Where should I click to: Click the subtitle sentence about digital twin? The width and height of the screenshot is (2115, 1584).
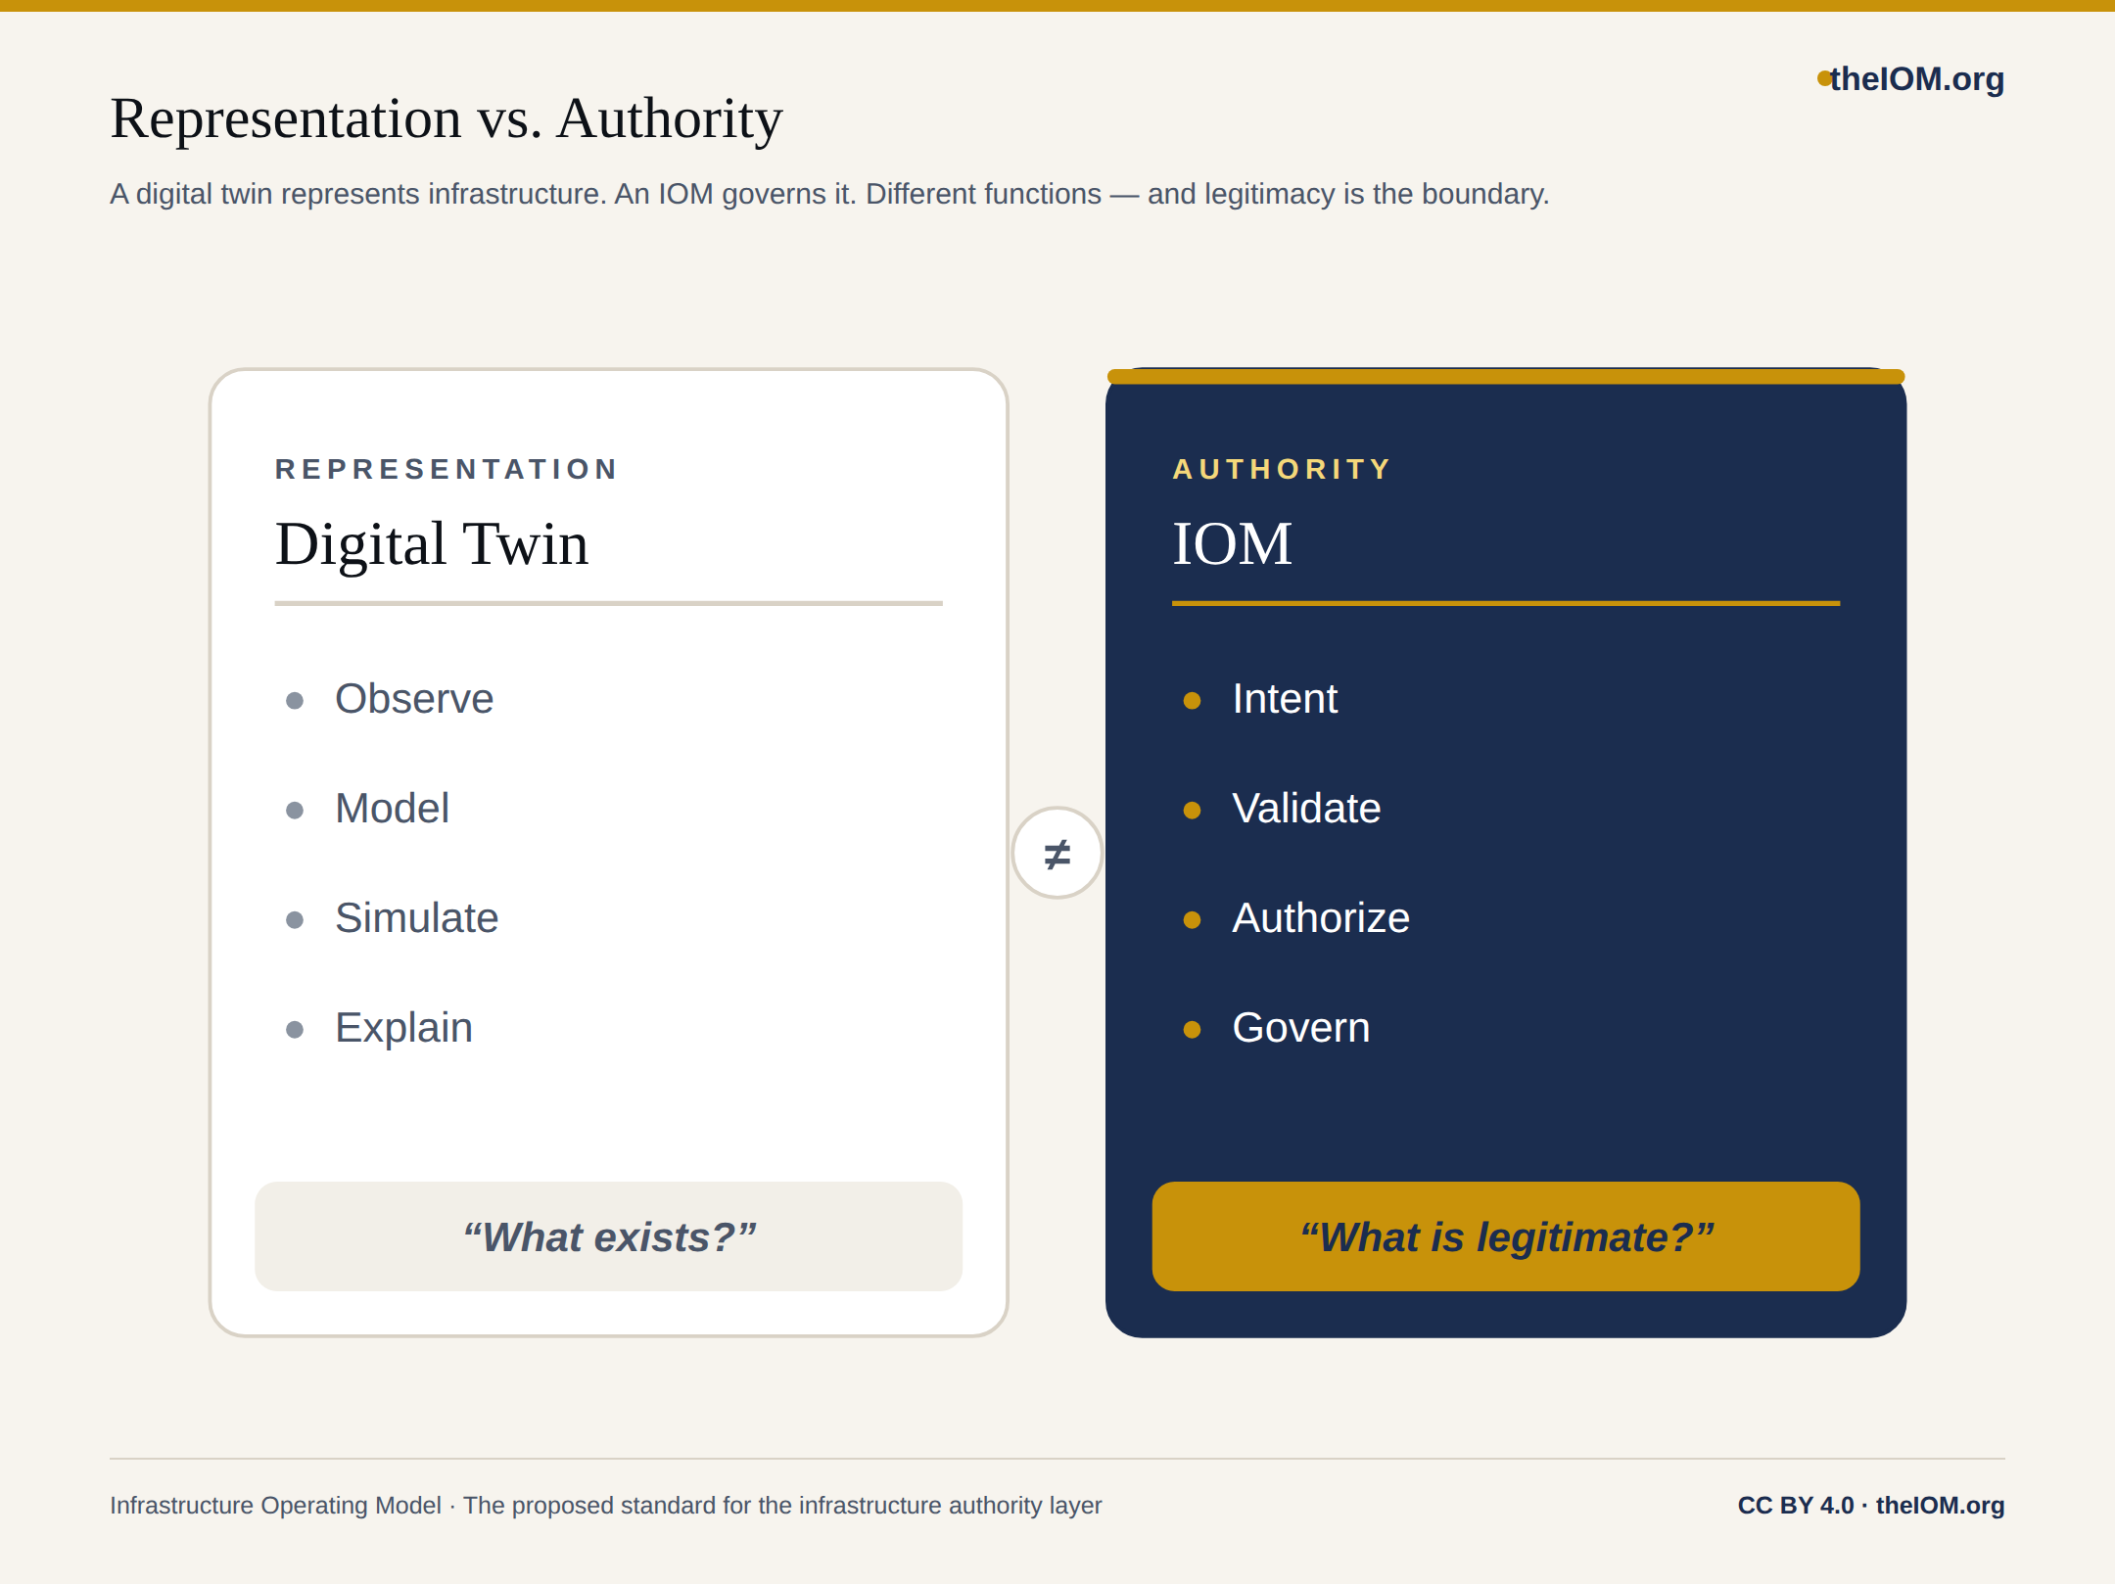click(x=829, y=194)
